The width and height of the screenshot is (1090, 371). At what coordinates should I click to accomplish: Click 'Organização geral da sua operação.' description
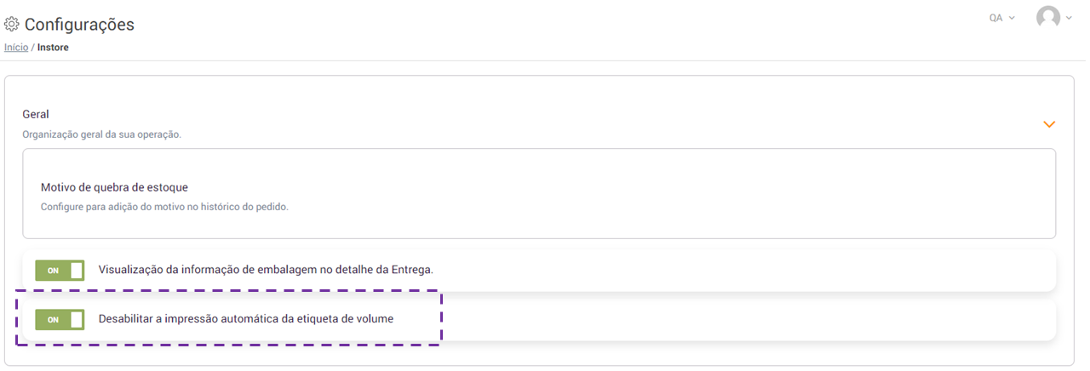(x=102, y=134)
